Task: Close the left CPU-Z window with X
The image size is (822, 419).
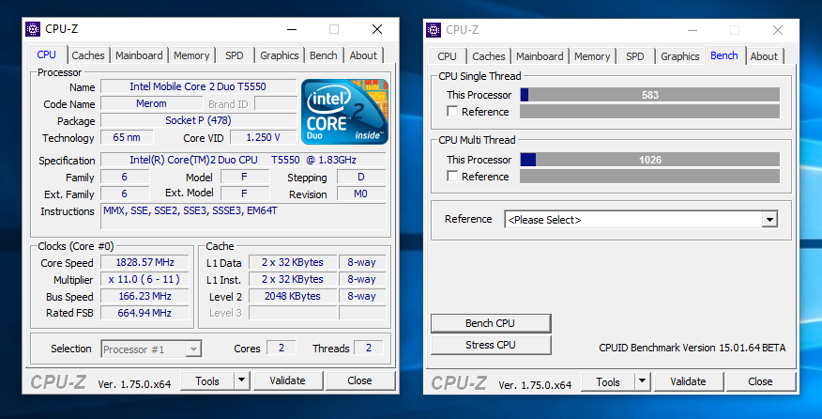Action: pyautogui.click(x=377, y=29)
